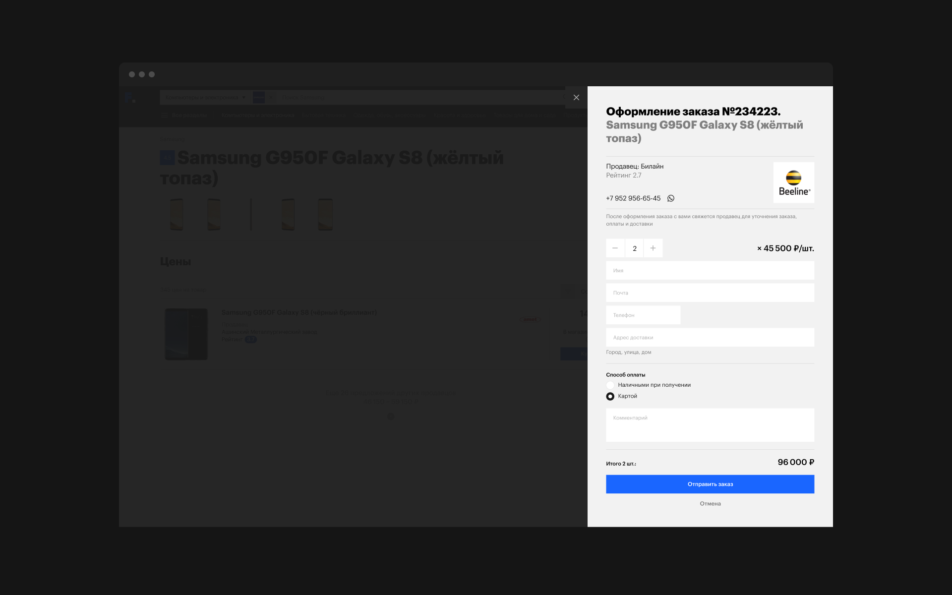The width and height of the screenshot is (952, 595).
Task: Click Отмена link
Action: coord(710,504)
